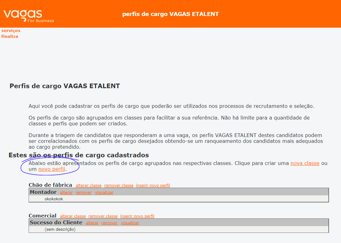Click the Estes são os perfis heading
341x243 pixels.
[x=79, y=155]
